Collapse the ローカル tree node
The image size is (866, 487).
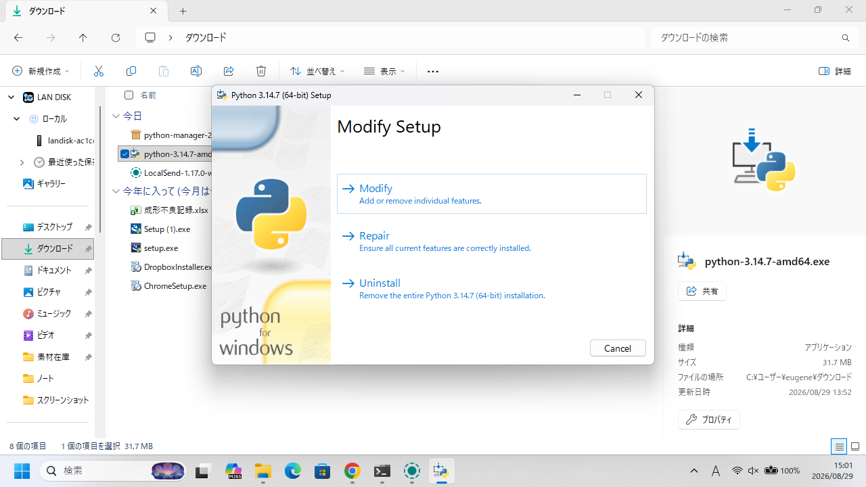click(17, 119)
